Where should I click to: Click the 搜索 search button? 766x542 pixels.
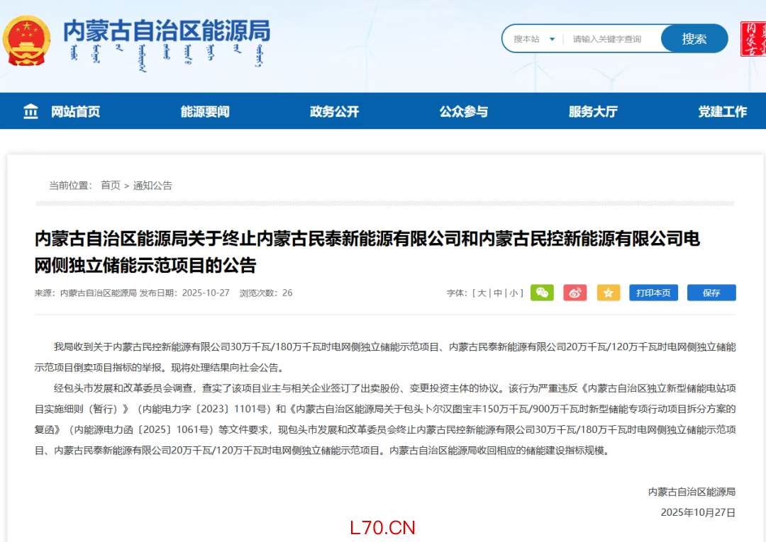click(x=694, y=39)
